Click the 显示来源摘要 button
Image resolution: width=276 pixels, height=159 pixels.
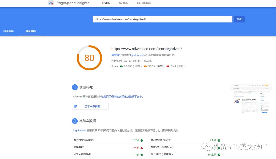coord(90,106)
